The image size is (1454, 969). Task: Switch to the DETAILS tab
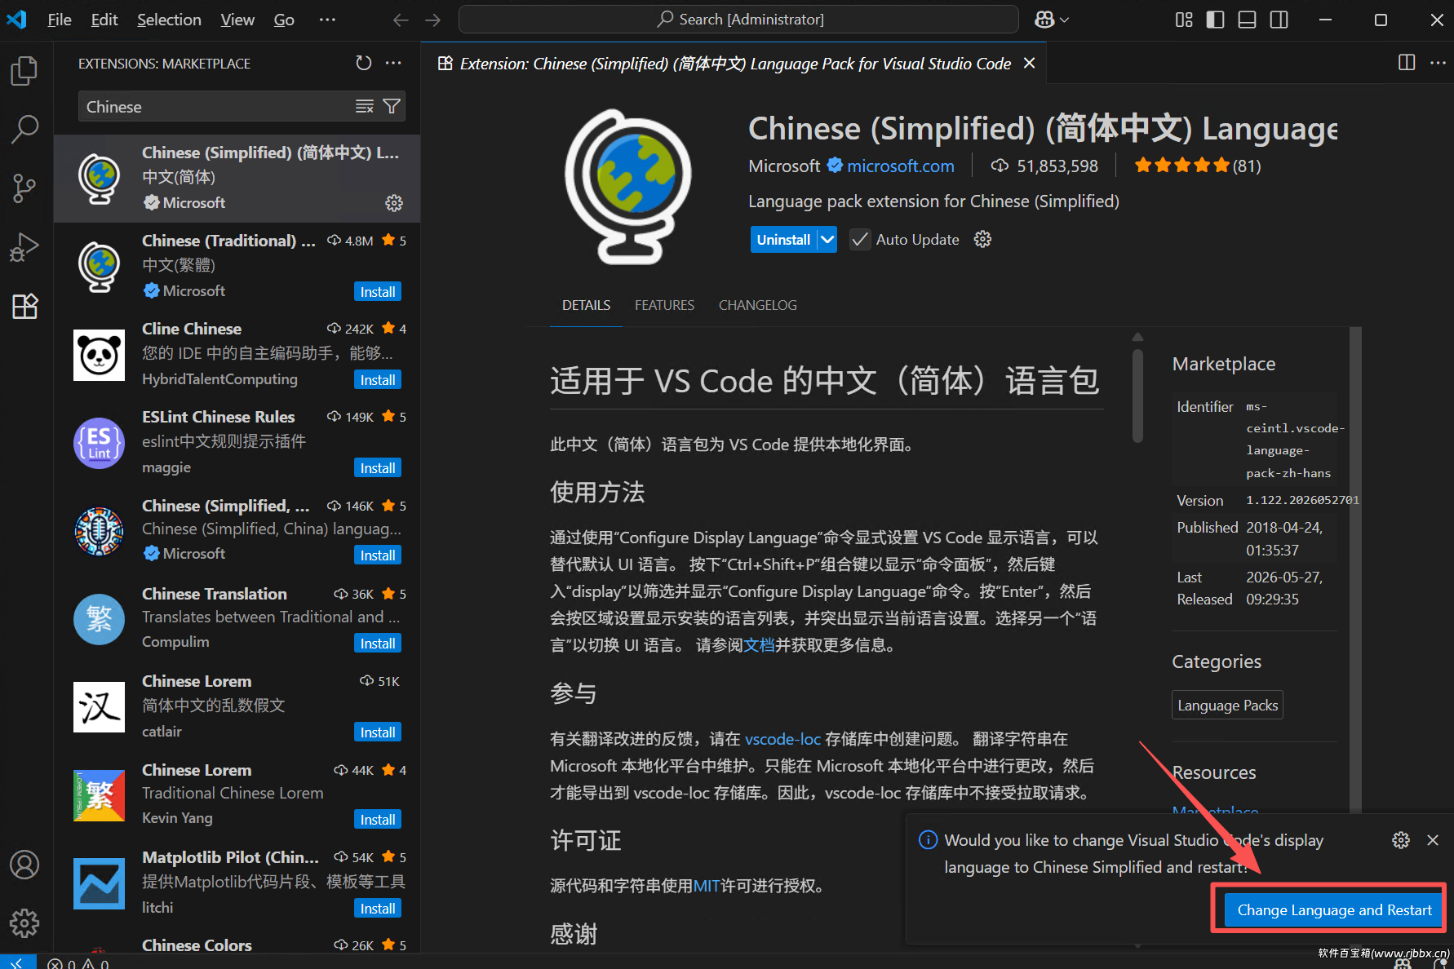pyautogui.click(x=586, y=305)
